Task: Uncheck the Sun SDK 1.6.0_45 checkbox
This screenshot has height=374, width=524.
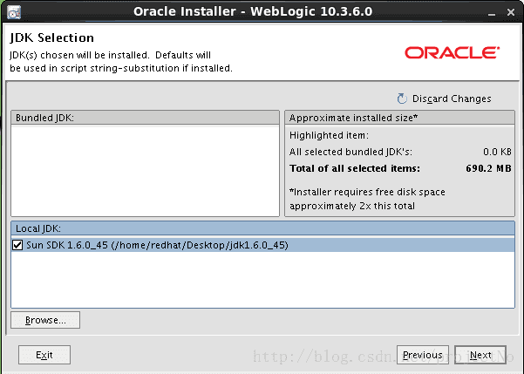Action: pyautogui.click(x=17, y=245)
